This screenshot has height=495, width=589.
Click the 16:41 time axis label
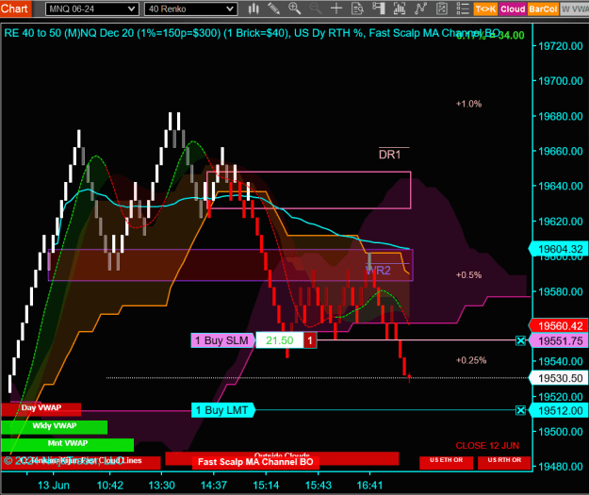coord(369,486)
